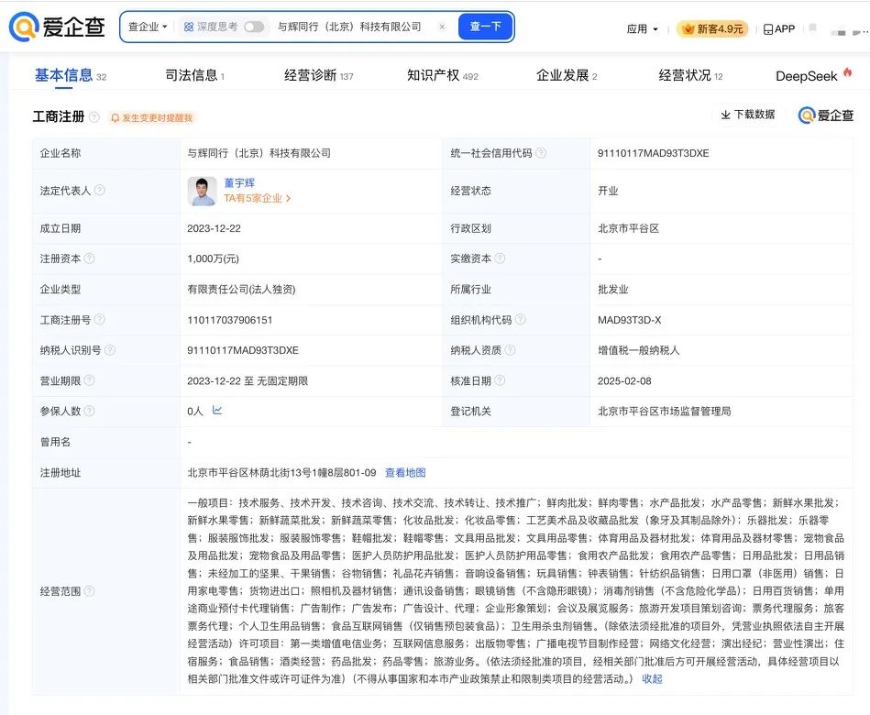Click the APP download icon
The height and width of the screenshot is (715, 870).
[x=779, y=28]
